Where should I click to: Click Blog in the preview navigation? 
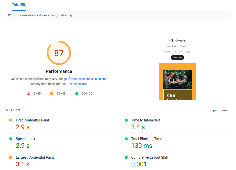coord(188,52)
